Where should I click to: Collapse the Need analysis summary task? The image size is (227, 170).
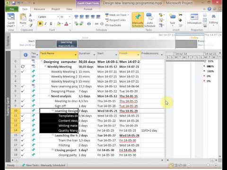pos(49,96)
